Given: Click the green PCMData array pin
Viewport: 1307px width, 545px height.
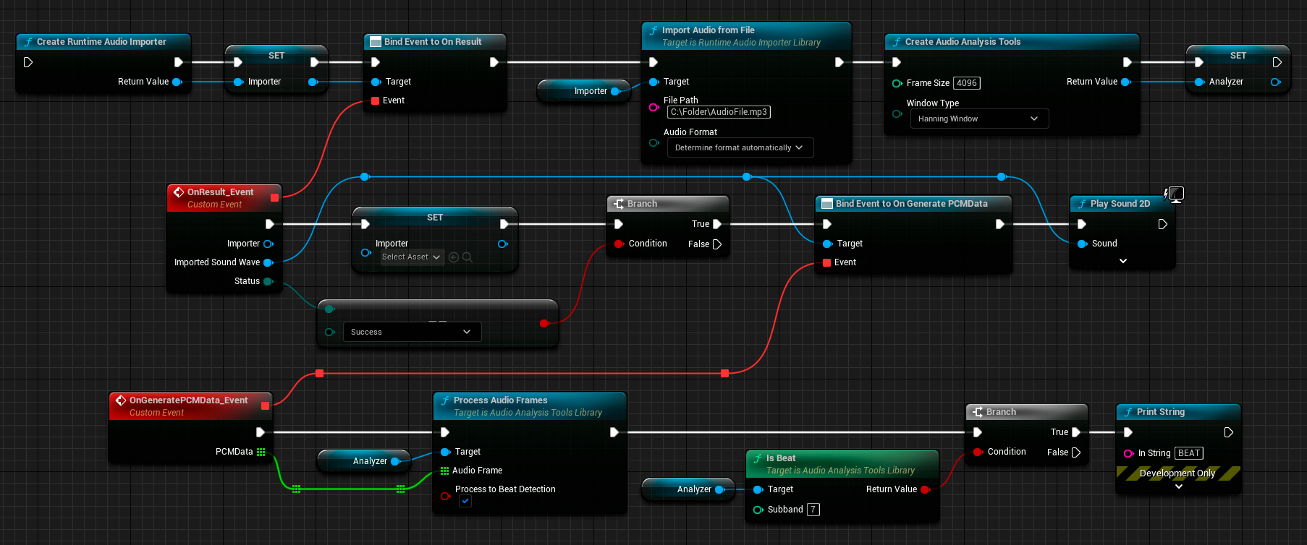Looking at the screenshot, I should [261, 452].
